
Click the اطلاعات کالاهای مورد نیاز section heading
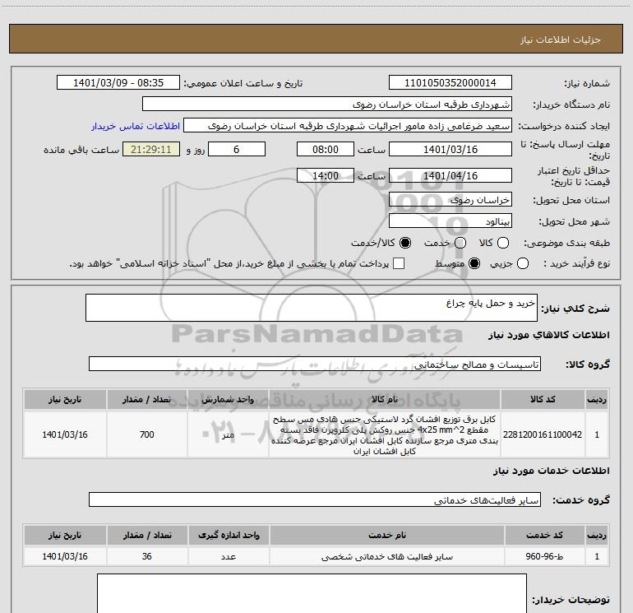click(x=548, y=335)
